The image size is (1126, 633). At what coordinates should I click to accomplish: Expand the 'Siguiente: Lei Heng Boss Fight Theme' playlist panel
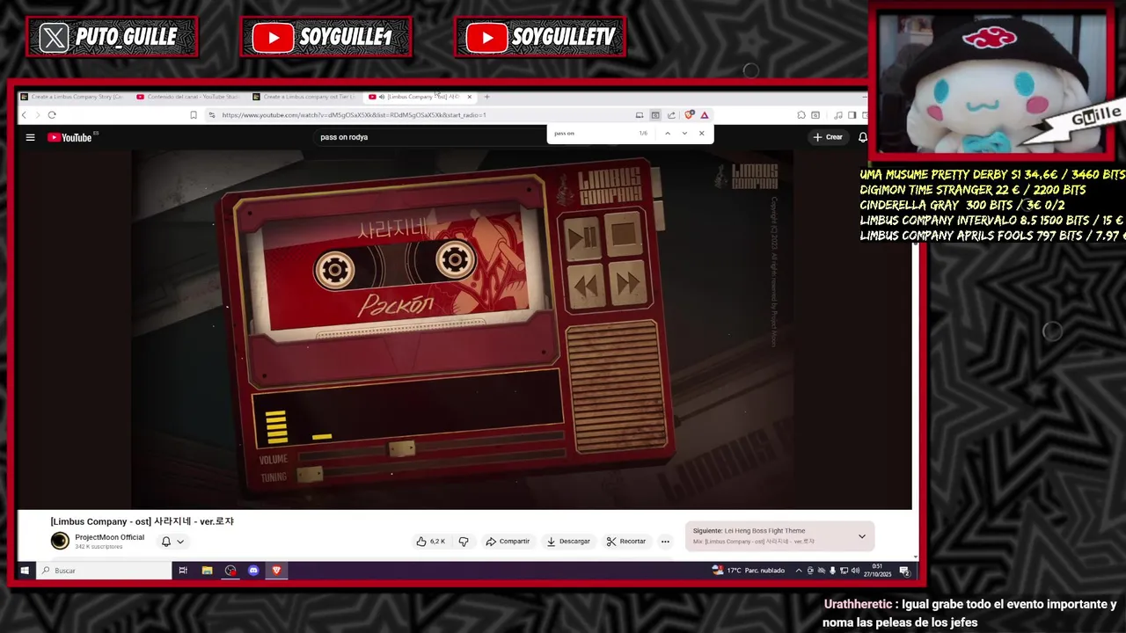(862, 536)
